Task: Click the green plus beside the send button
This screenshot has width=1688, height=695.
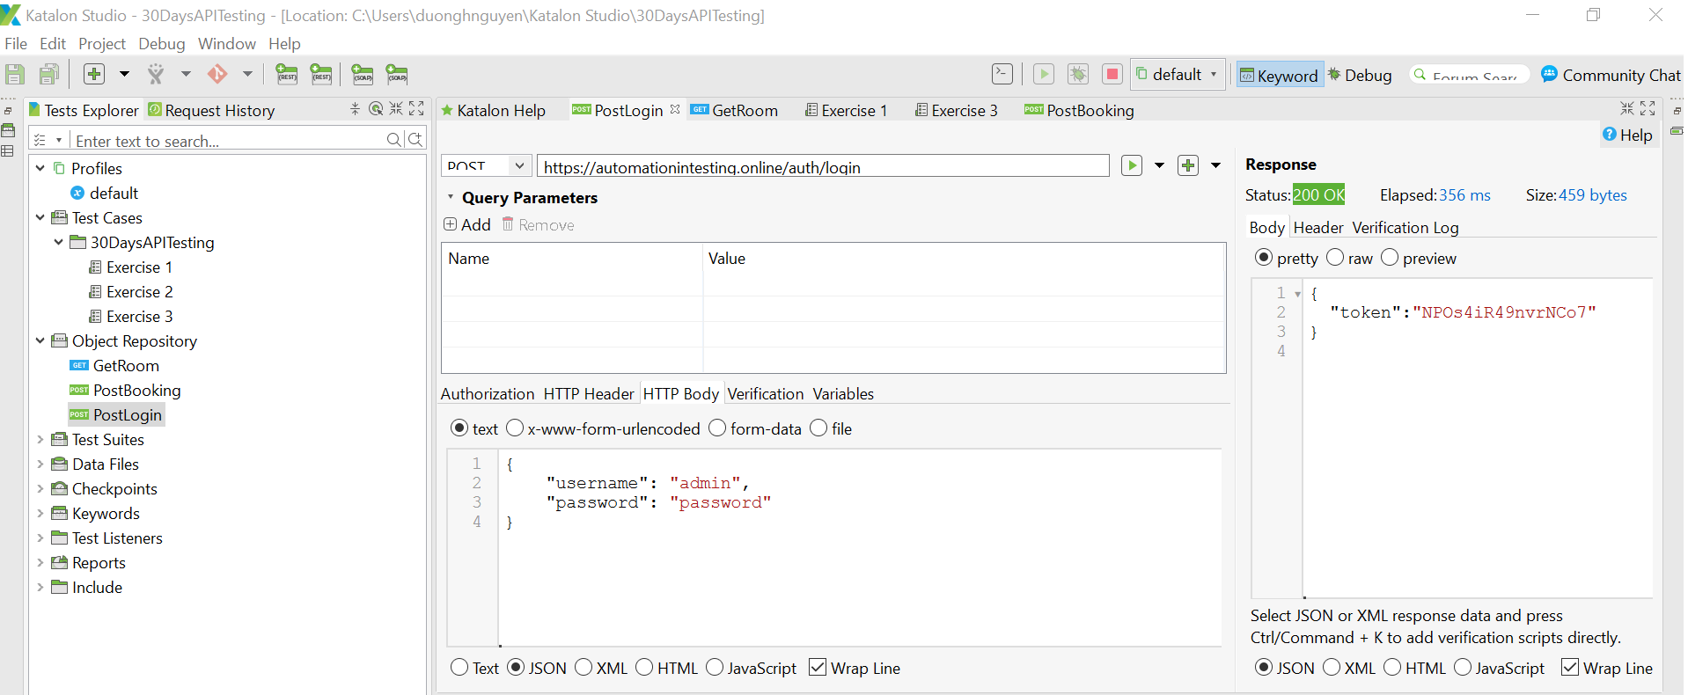Action: (x=1188, y=165)
